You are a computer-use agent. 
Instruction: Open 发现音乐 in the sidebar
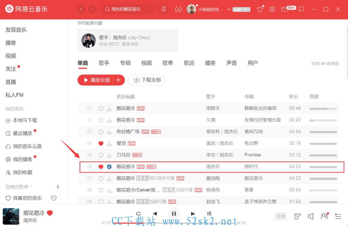tap(16, 30)
